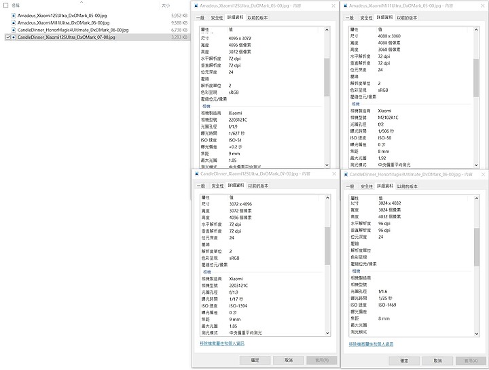The height and width of the screenshot is (370, 489).
Task: Open 移除檔案屬性和個人資訊 link in CandleDinner Xiaomi12SUltra dialog
Action: pos(222,343)
